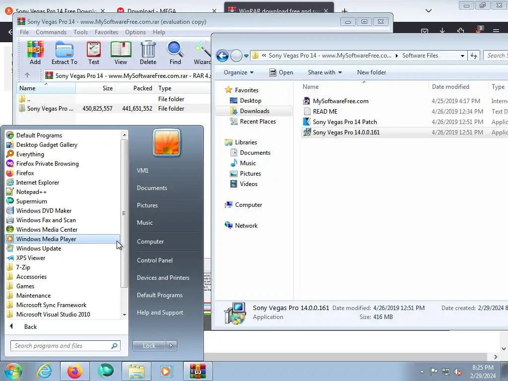Open Organize dropdown in Explorer
The height and width of the screenshot is (381, 508).
239,72
